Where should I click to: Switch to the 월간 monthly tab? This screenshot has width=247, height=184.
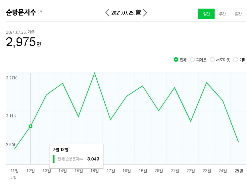pos(238,14)
